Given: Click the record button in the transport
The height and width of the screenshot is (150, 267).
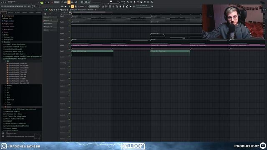Looking at the screenshot, I should point(52,2).
